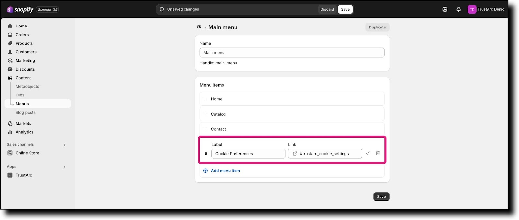Click the Customers person icon
519x220 pixels.
pyautogui.click(x=10, y=52)
